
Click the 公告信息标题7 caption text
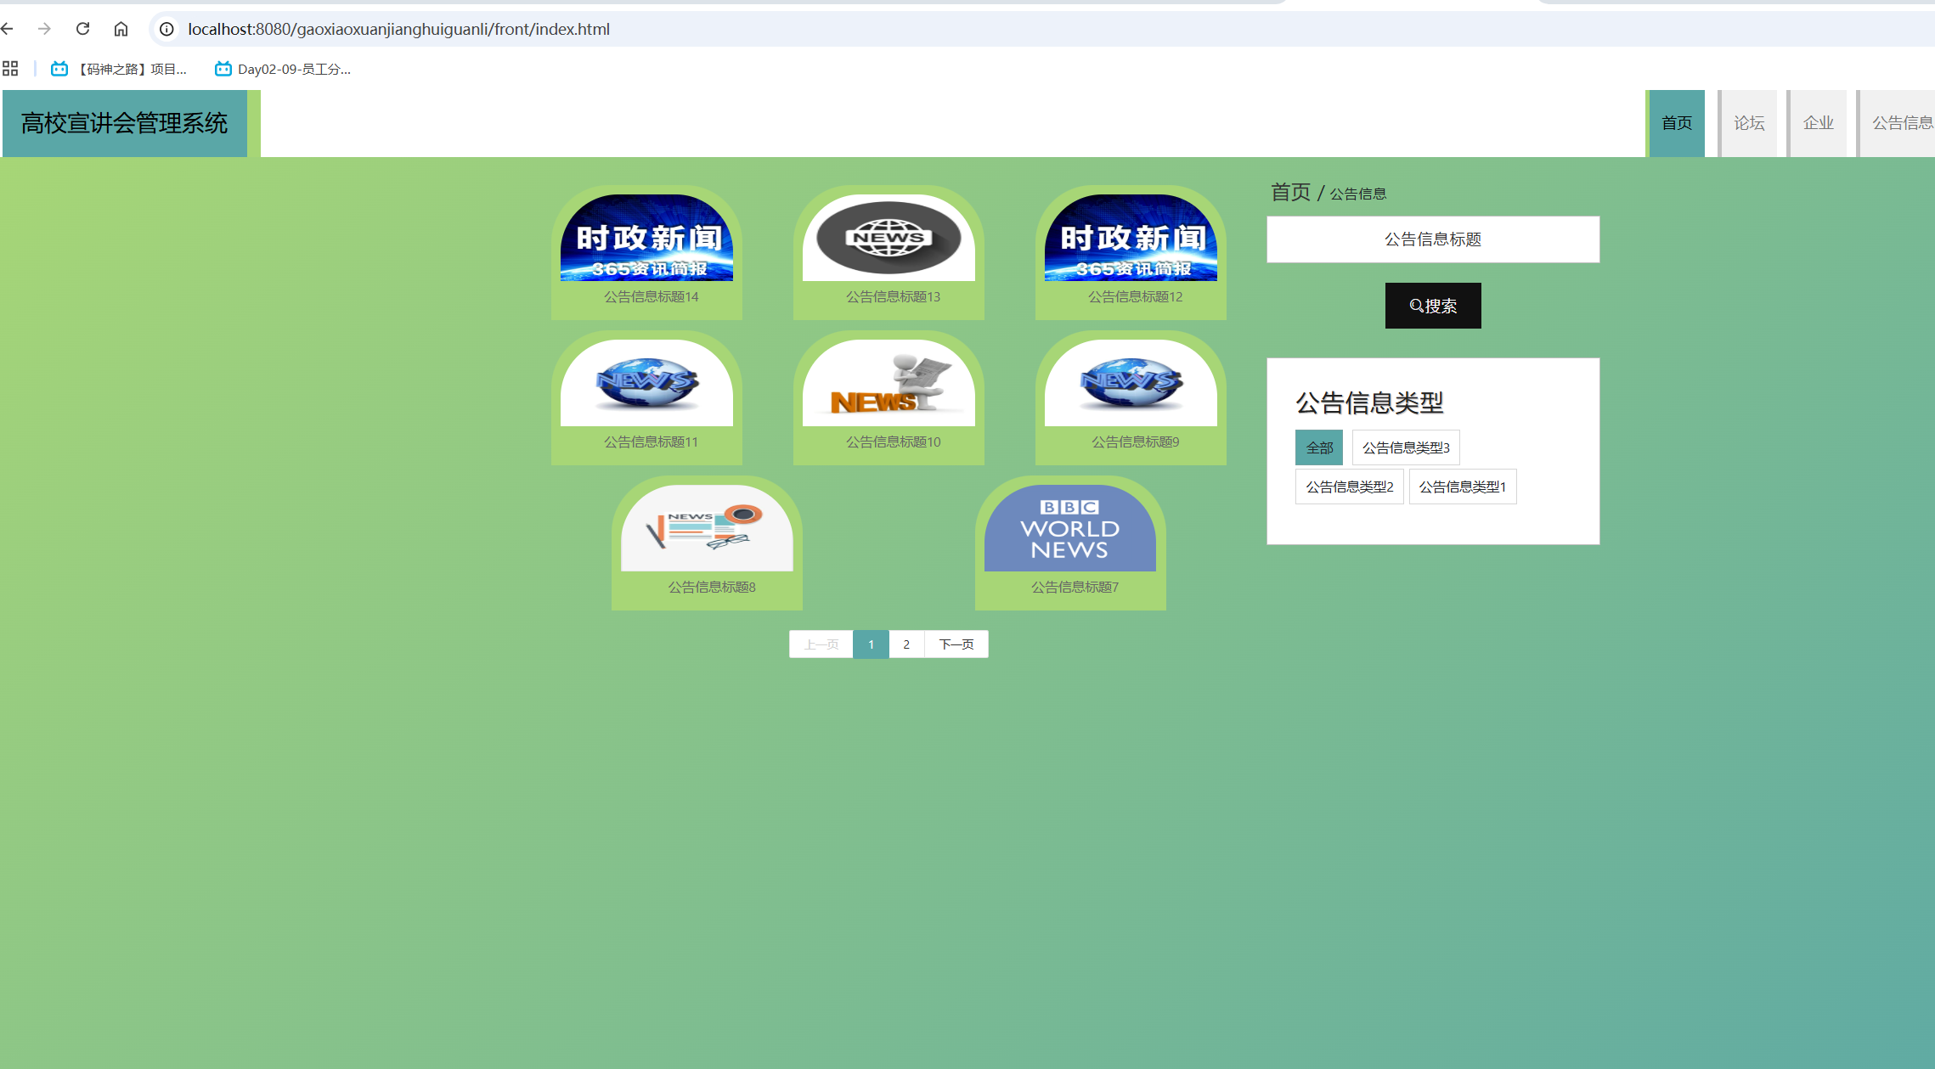[x=1075, y=588]
